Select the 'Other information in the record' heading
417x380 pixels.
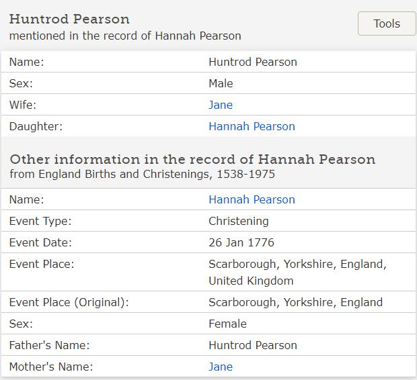point(192,159)
